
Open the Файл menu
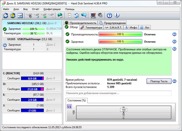(x=6, y=9)
